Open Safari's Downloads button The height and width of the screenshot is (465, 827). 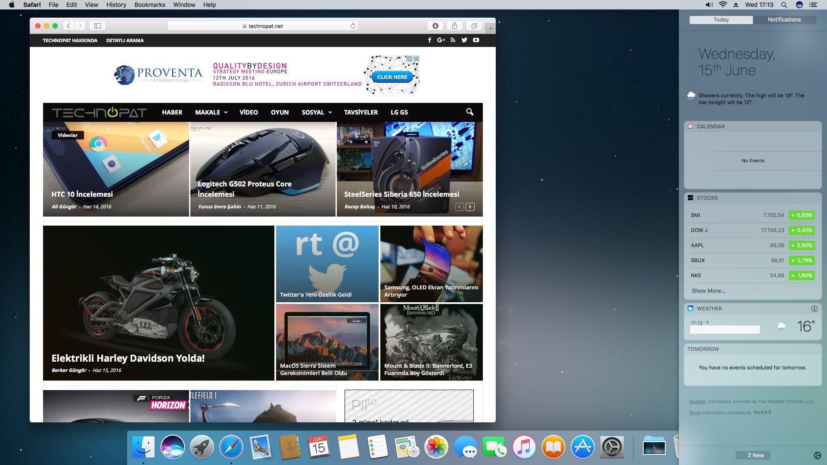click(435, 26)
